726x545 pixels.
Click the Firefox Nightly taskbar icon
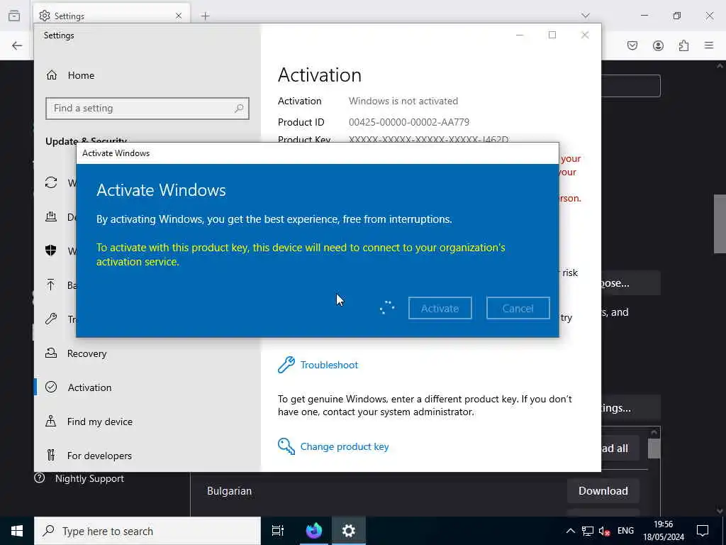pyautogui.click(x=314, y=531)
